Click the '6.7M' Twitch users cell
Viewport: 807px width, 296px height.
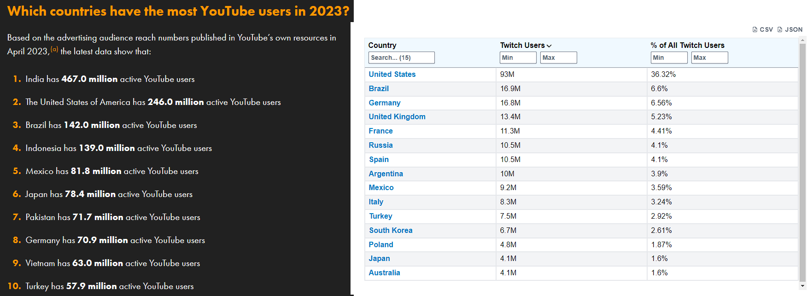(x=571, y=231)
